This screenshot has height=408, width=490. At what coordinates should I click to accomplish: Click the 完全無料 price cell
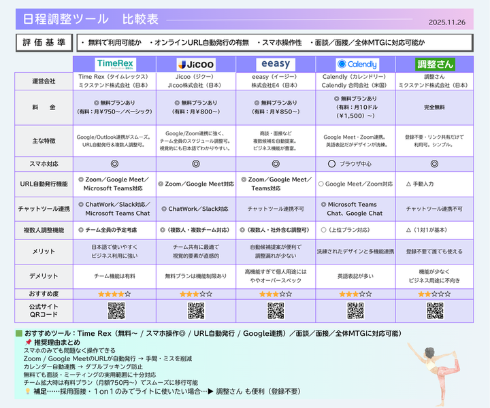(434, 107)
